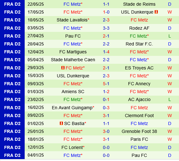Open the FC Martigues team page
The width and height of the screenshot is (179, 161).
coord(73,52)
